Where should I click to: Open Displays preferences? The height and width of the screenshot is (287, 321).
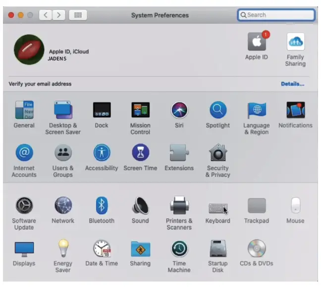point(24,249)
